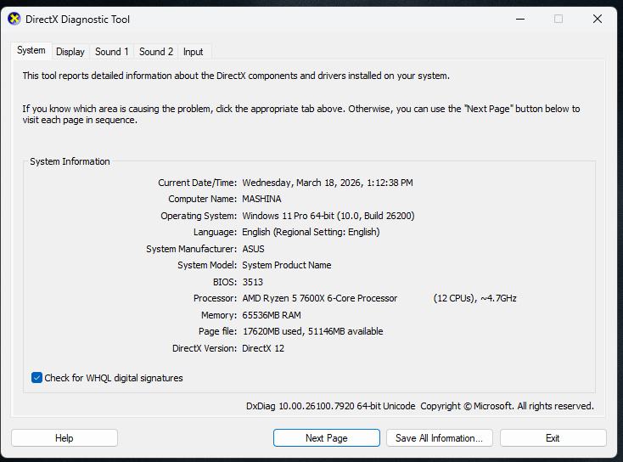Click the System Information group label
This screenshot has width=623, height=462.
pos(70,161)
